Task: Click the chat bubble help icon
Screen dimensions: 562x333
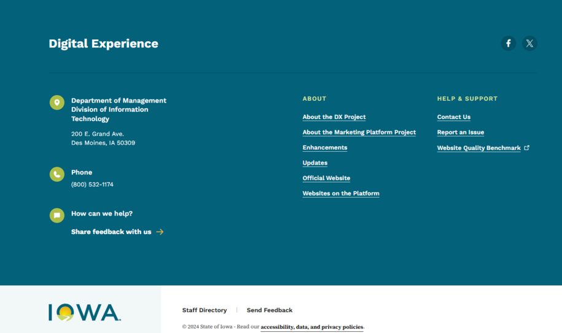Action: (57, 215)
